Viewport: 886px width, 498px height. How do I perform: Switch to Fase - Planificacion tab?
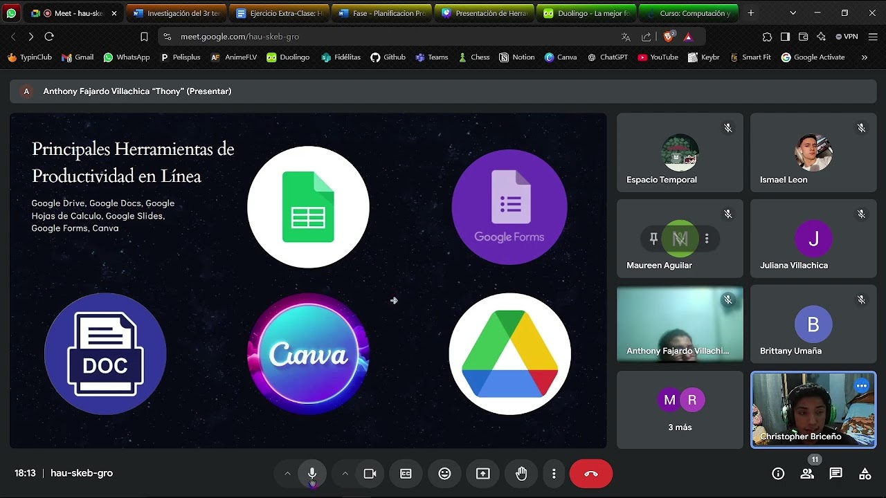pyautogui.click(x=382, y=13)
